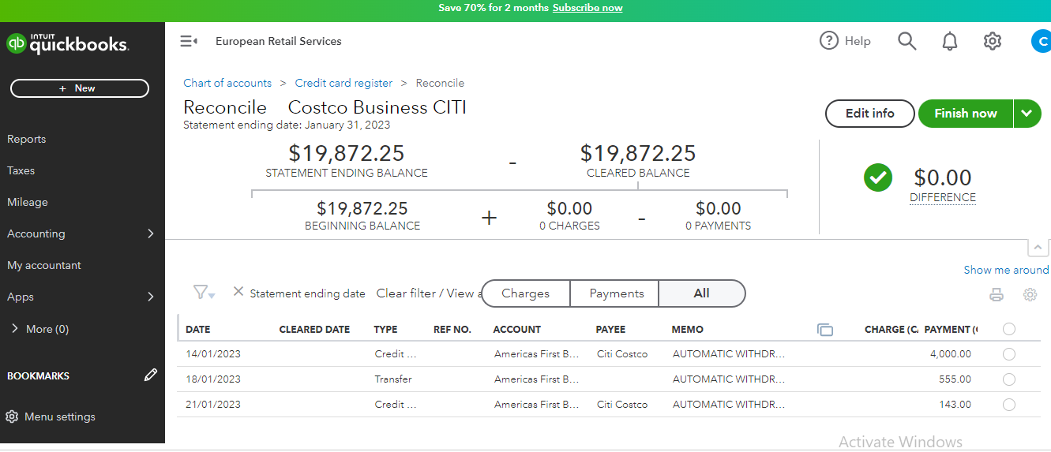Sort by the MEMO column header

[x=688, y=330]
